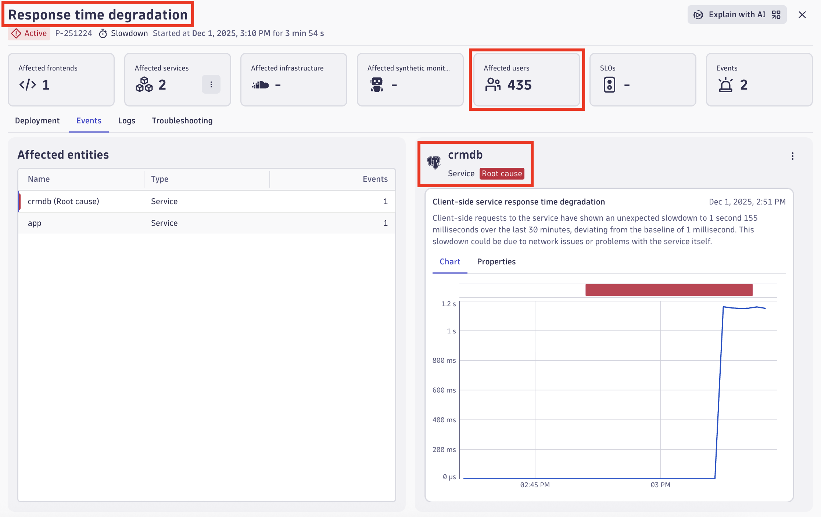Switch to the Deployment tab

click(x=37, y=121)
